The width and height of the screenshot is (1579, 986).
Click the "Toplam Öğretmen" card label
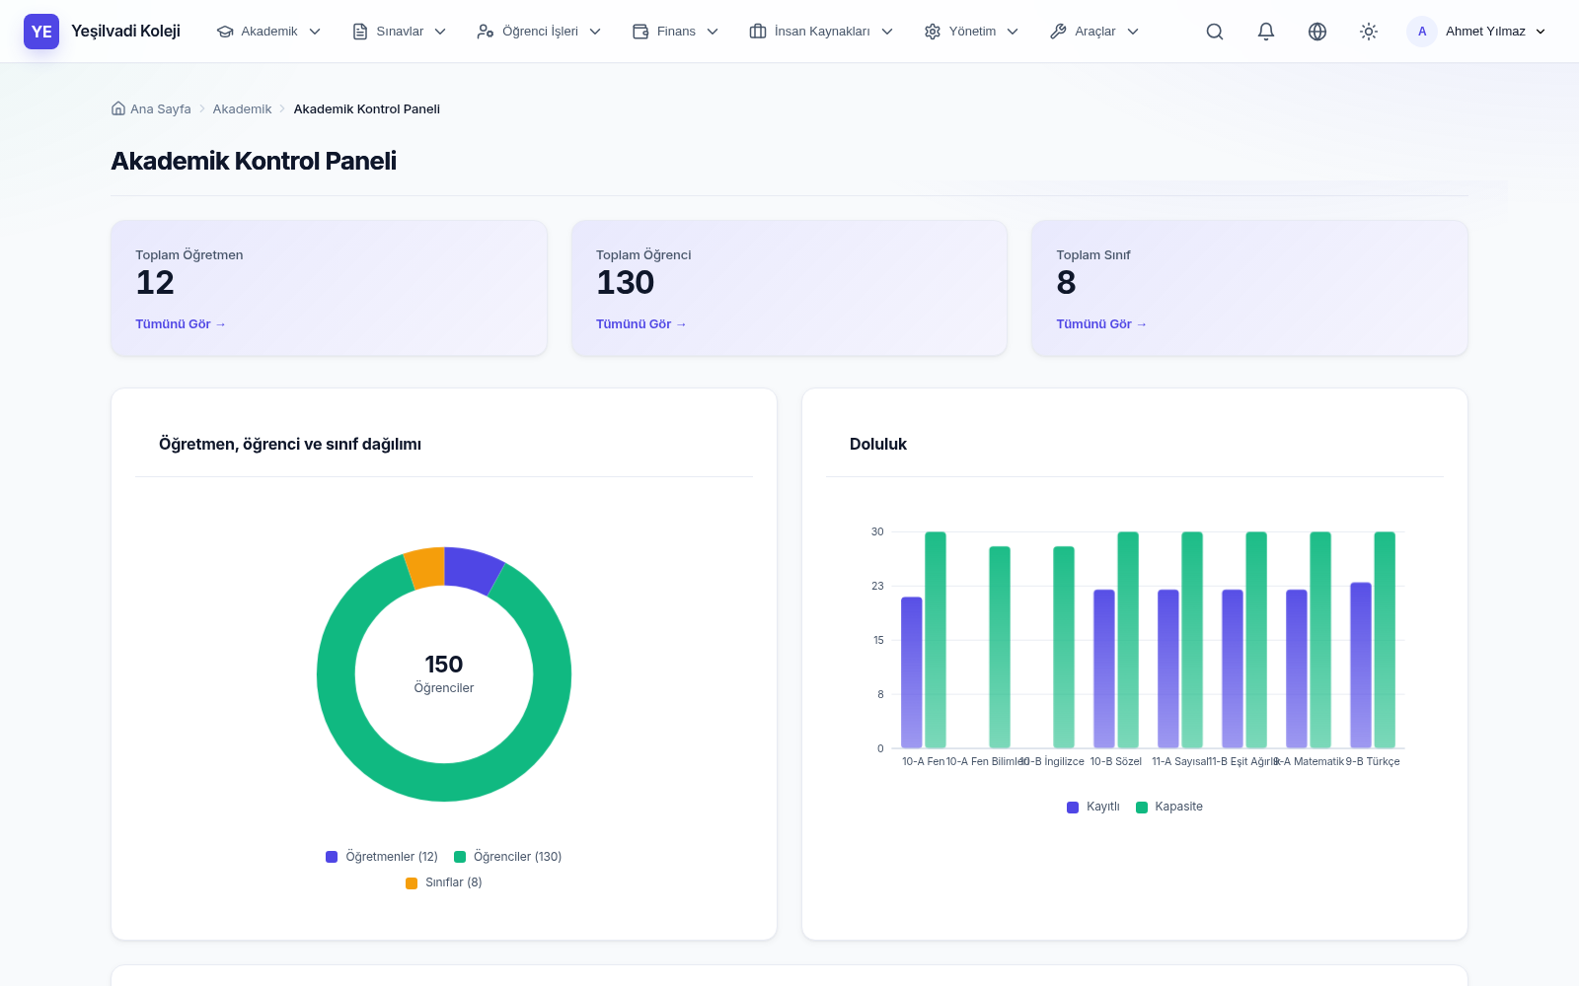(189, 255)
